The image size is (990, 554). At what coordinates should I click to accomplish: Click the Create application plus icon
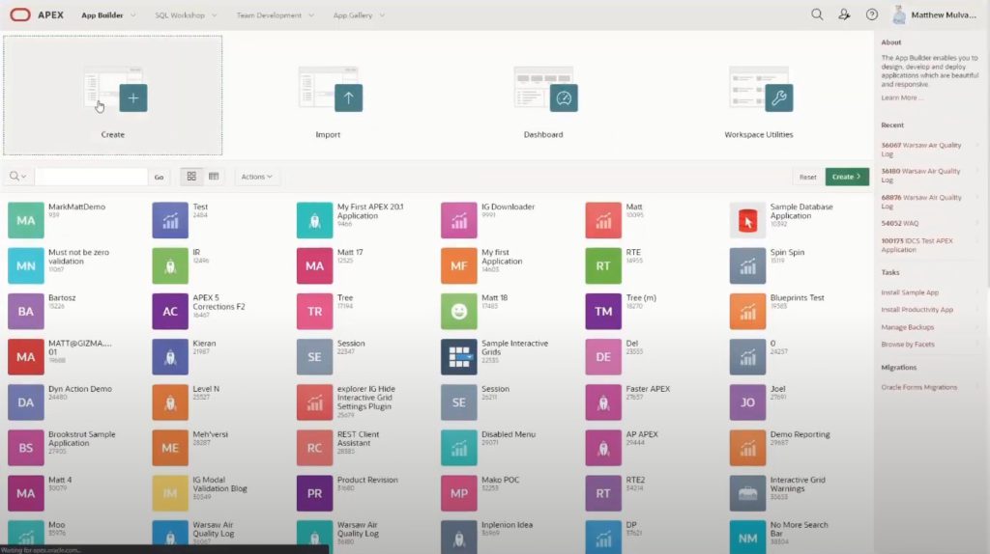pos(133,97)
